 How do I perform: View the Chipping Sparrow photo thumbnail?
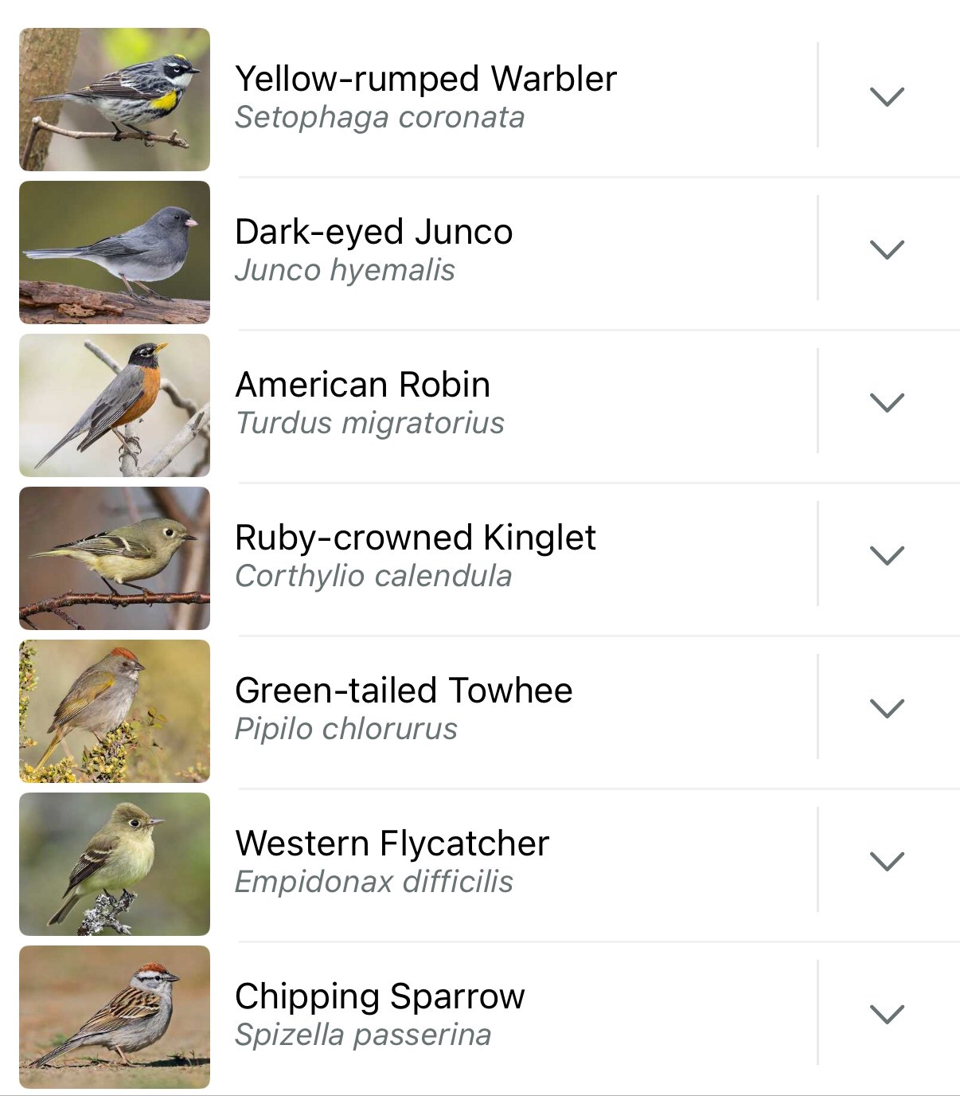pos(115,1017)
